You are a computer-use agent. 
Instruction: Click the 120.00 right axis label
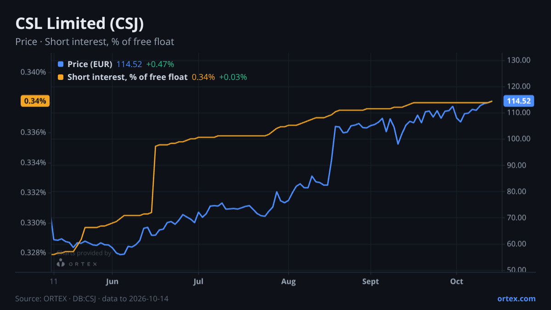click(x=519, y=86)
